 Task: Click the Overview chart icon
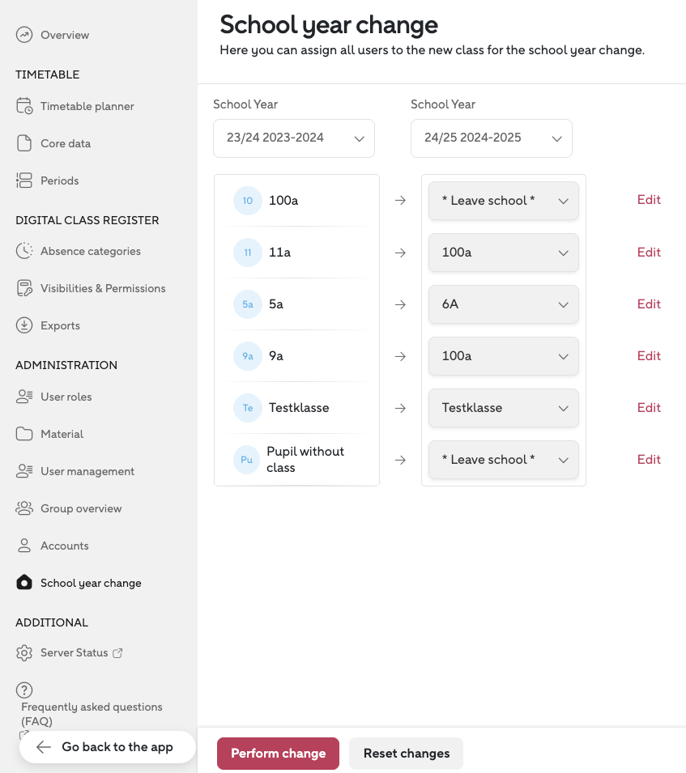(24, 35)
